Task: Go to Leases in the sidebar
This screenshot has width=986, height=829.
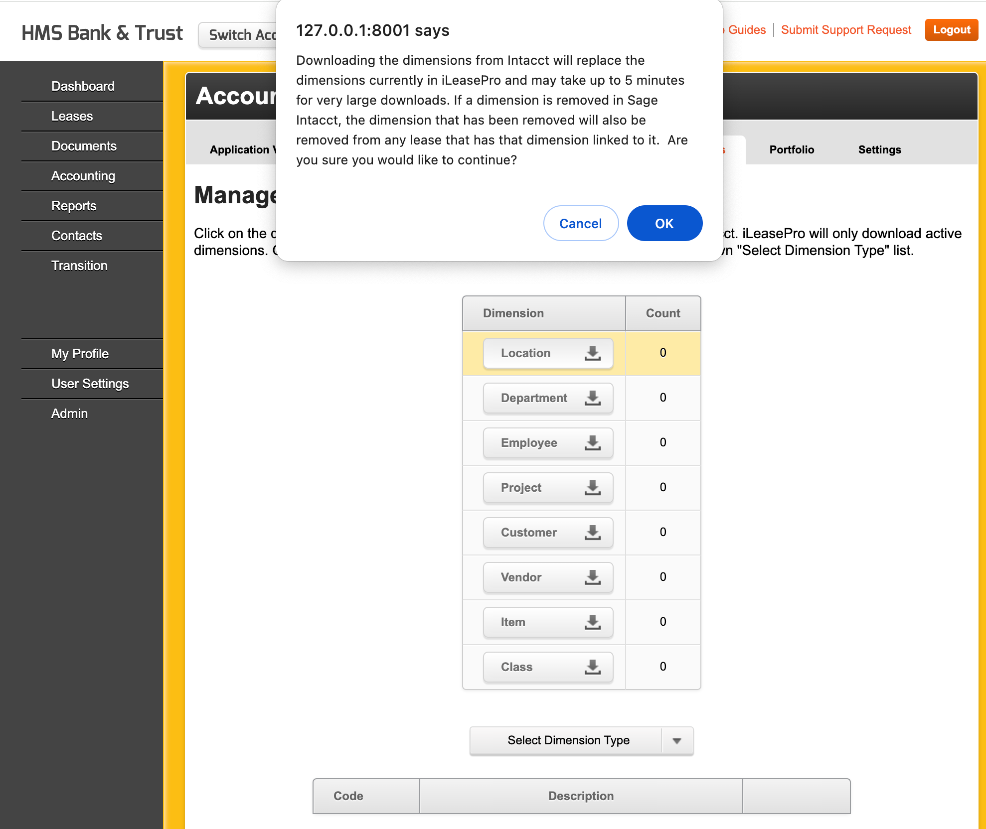Action: click(72, 116)
